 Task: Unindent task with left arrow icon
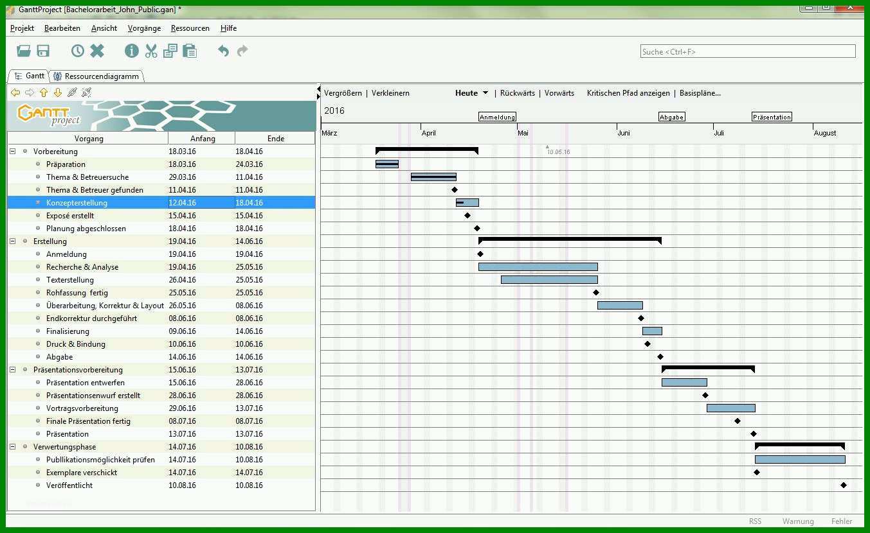point(15,92)
